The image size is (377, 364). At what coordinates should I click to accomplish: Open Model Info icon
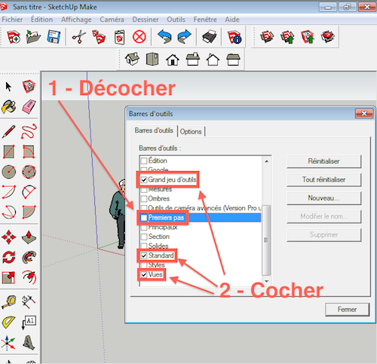(x=234, y=37)
